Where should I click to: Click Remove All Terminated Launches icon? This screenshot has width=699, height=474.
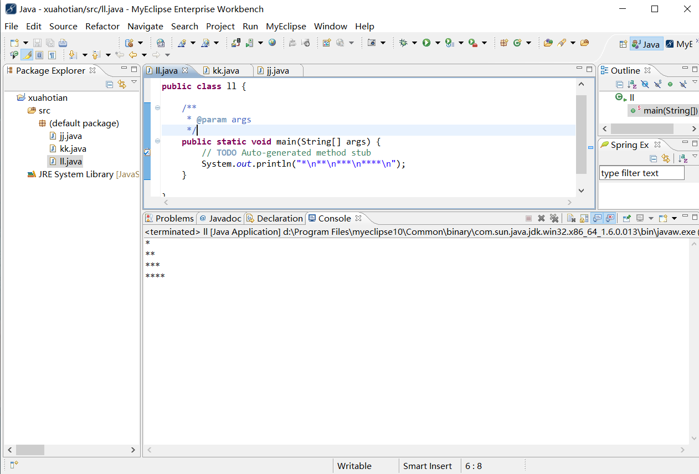(554, 218)
